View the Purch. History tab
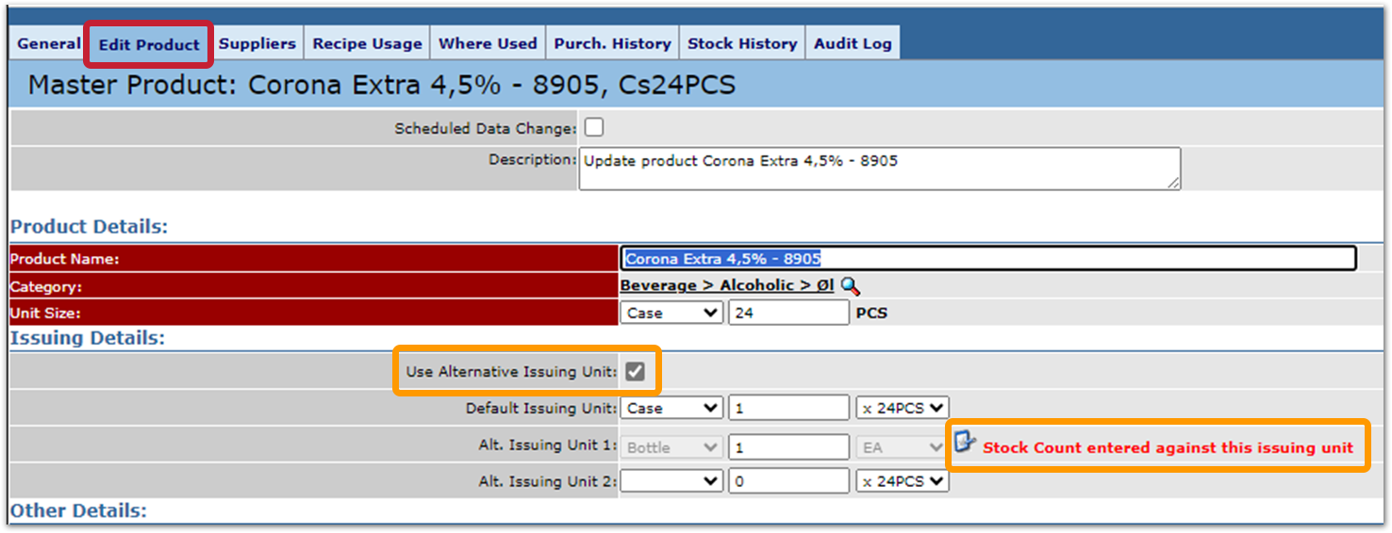The height and width of the screenshot is (533, 1392). pos(612,43)
